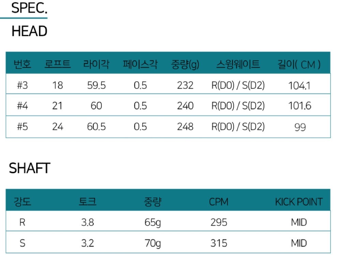Image resolution: width=341 pixels, height=255 pixels.
Task: Click the SPEC. heading
Action: pyautogui.click(x=29, y=8)
